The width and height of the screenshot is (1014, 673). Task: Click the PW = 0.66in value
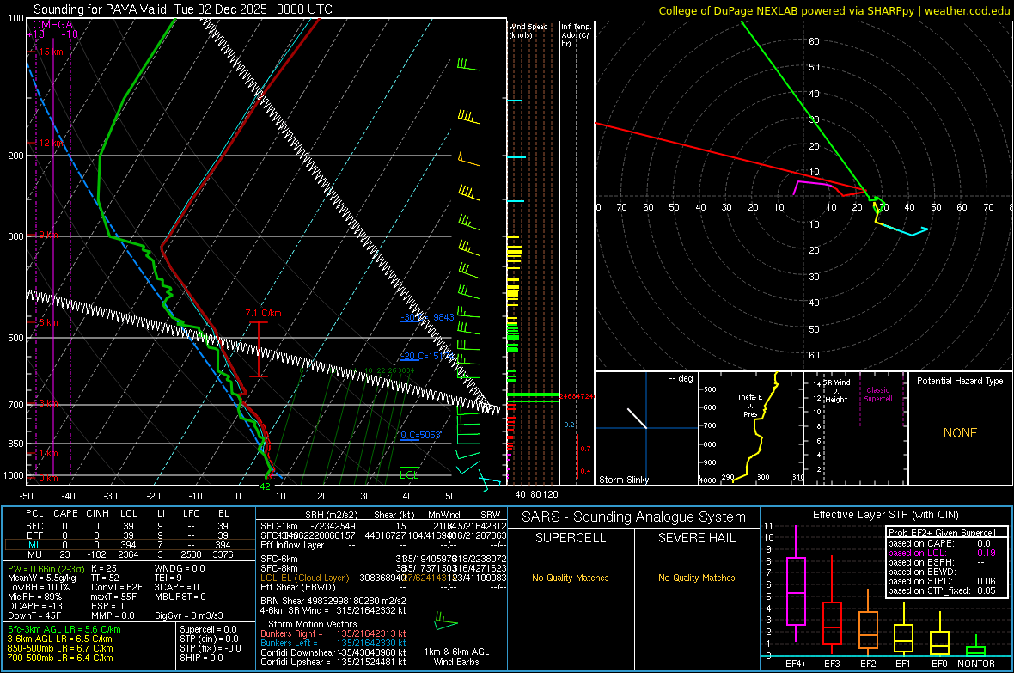(x=46, y=568)
